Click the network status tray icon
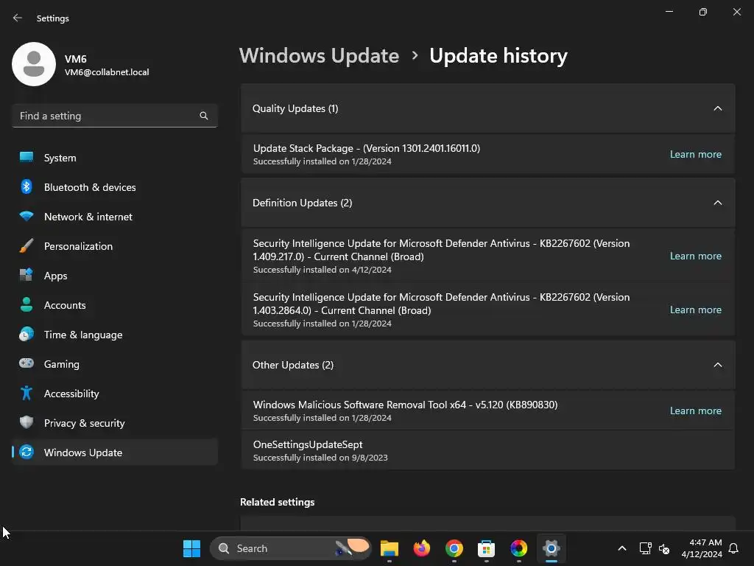This screenshot has width=754, height=566. tap(645, 548)
